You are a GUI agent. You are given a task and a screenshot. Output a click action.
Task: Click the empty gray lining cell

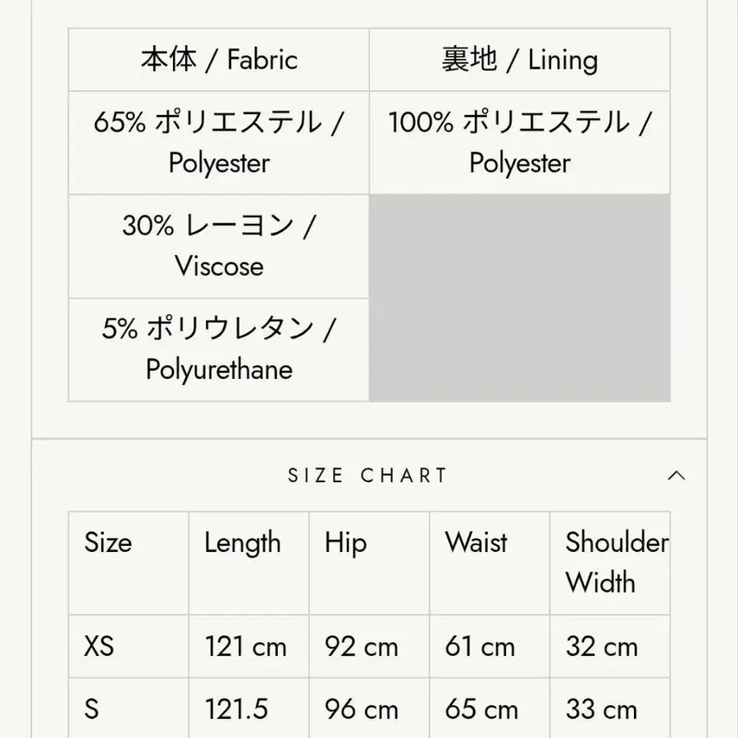point(519,298)
